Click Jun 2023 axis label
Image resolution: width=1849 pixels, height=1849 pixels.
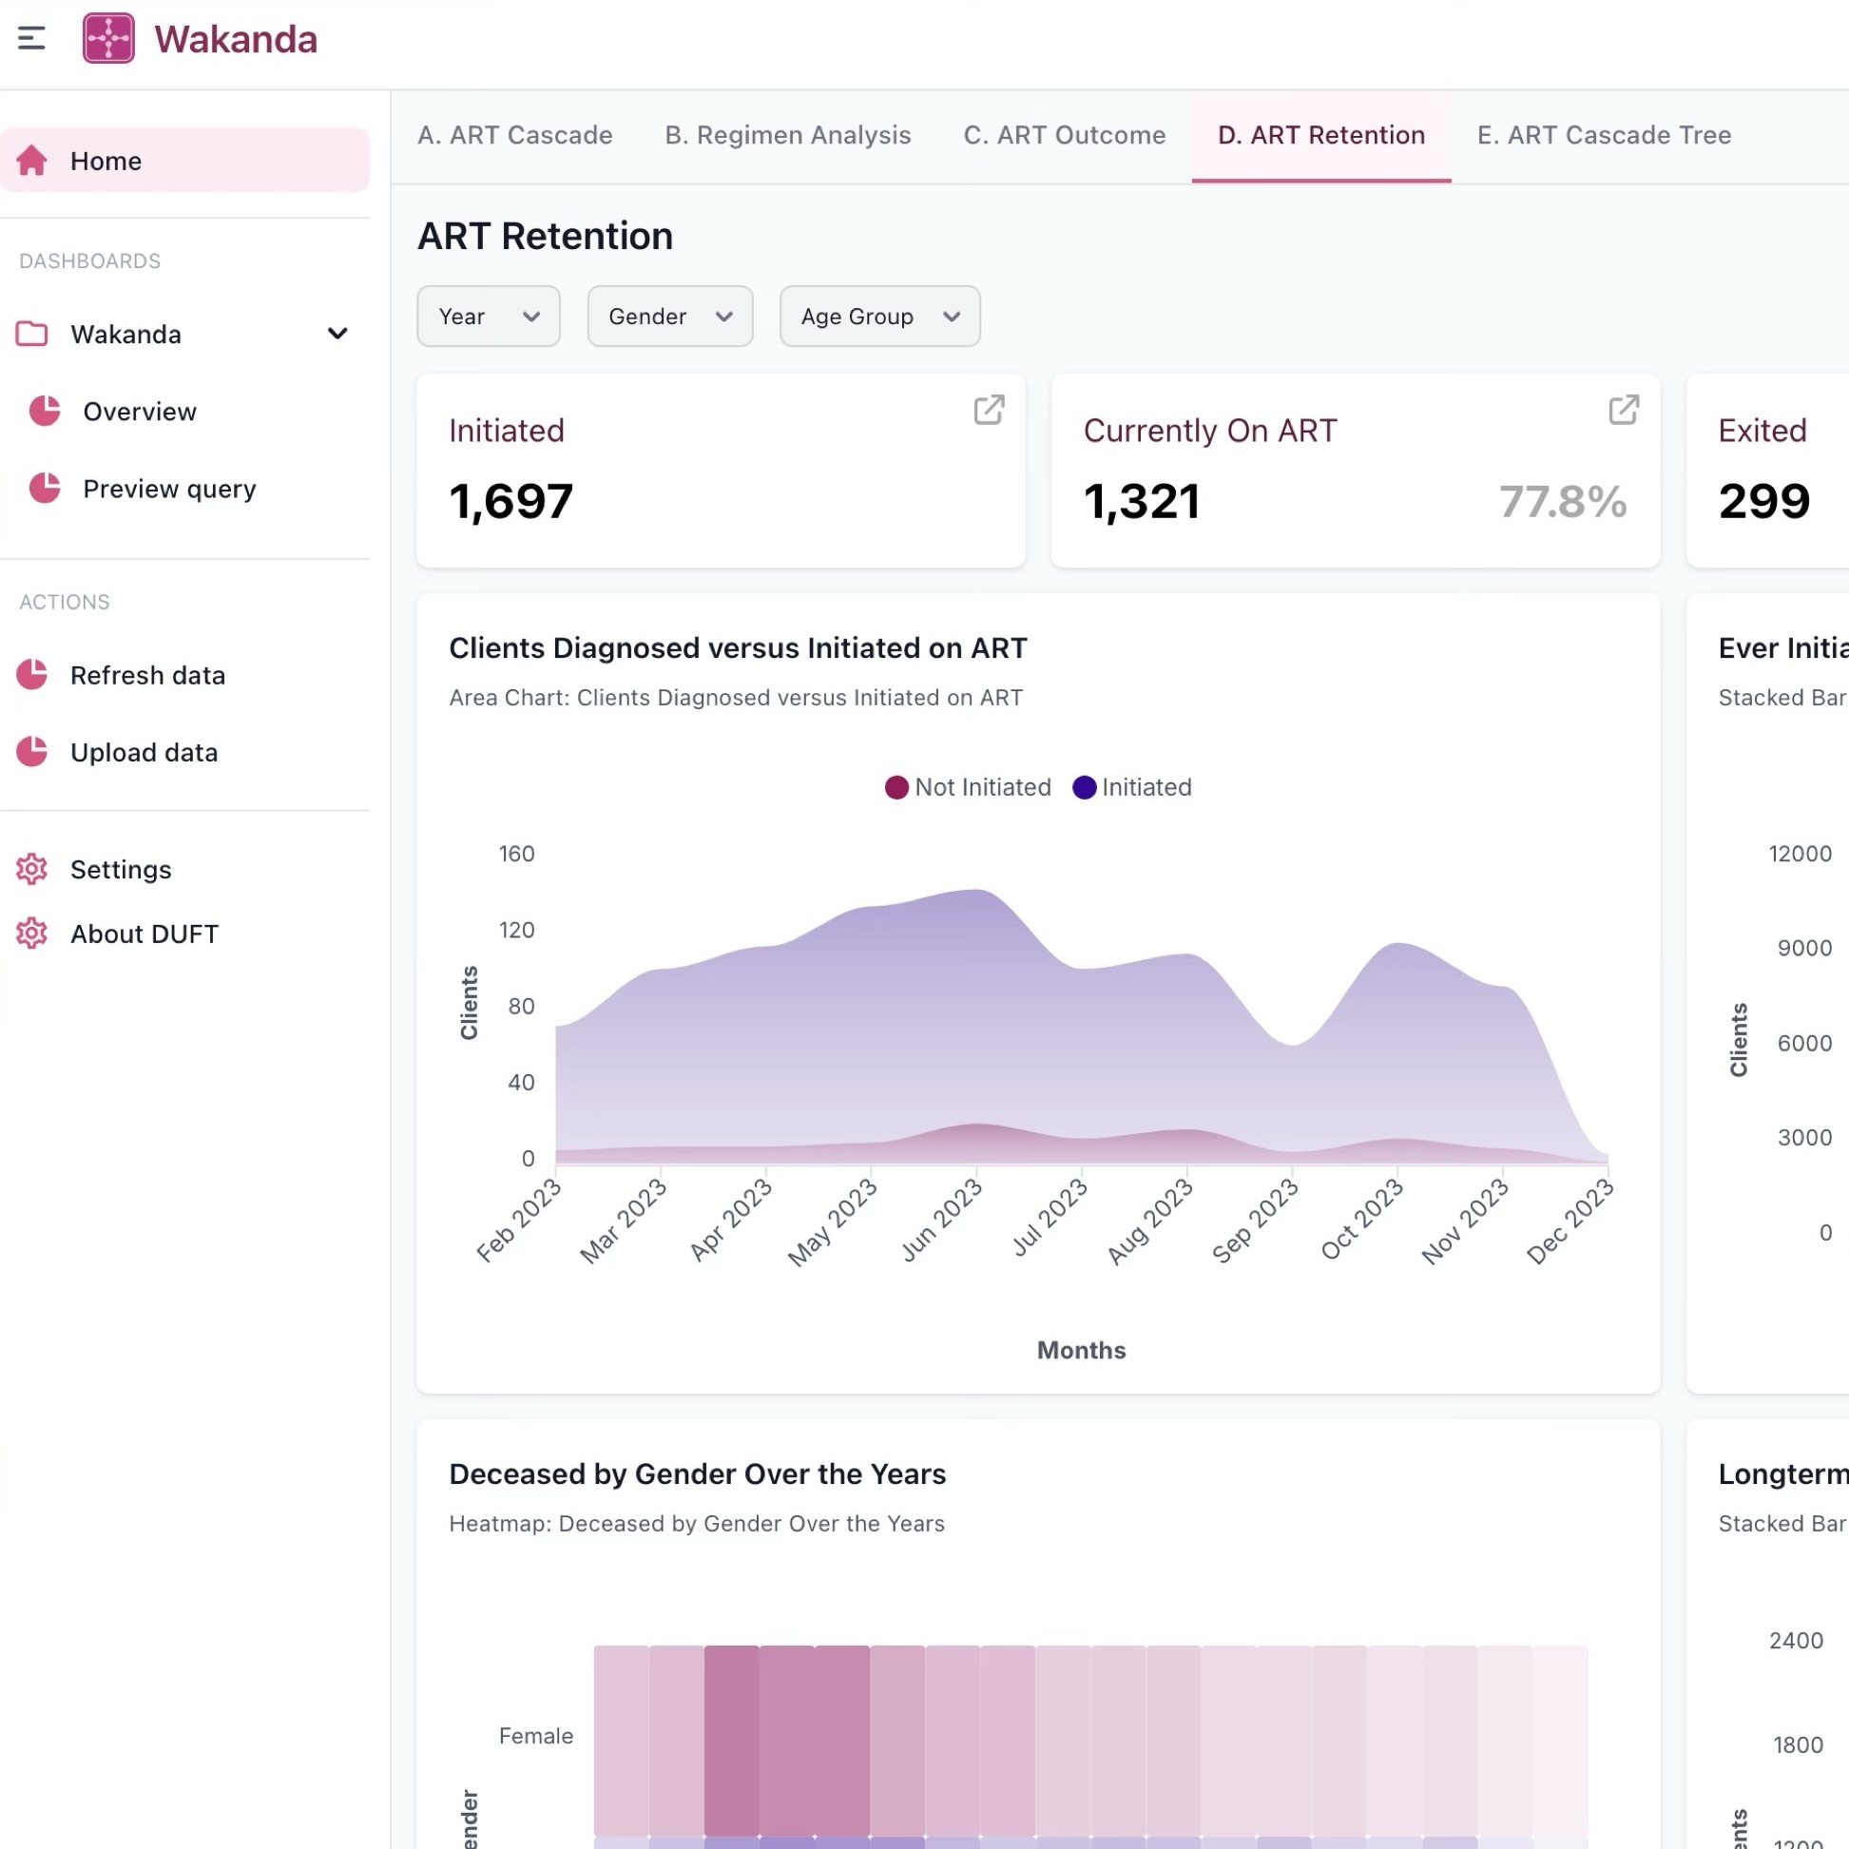(942, 1220)
